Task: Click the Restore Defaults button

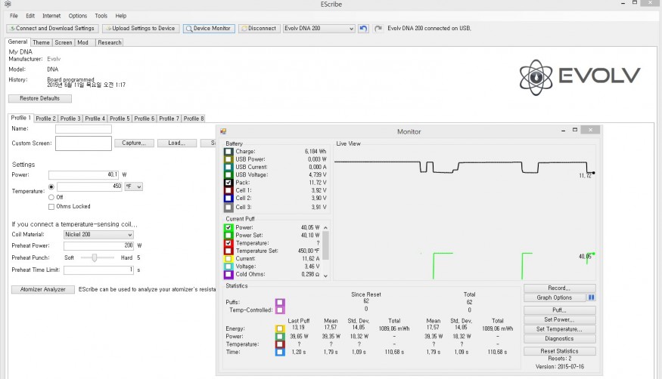Action: click(39, 99)
